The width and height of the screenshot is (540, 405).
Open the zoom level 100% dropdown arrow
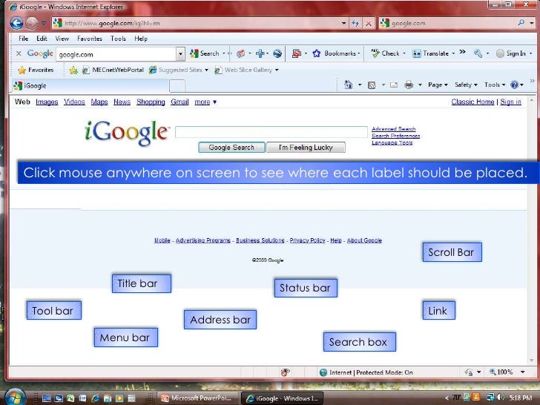523,372
